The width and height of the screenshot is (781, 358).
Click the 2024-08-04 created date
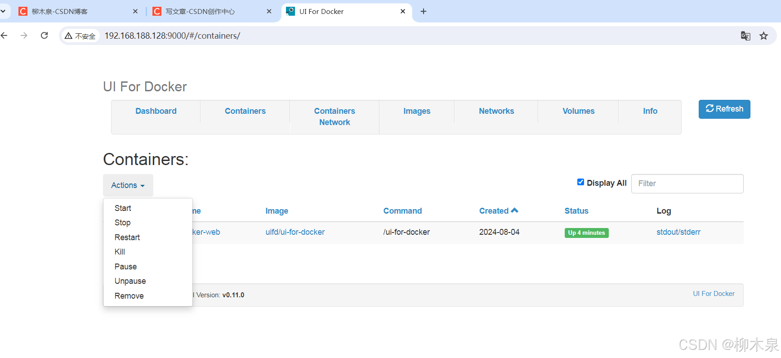[499, 232]
